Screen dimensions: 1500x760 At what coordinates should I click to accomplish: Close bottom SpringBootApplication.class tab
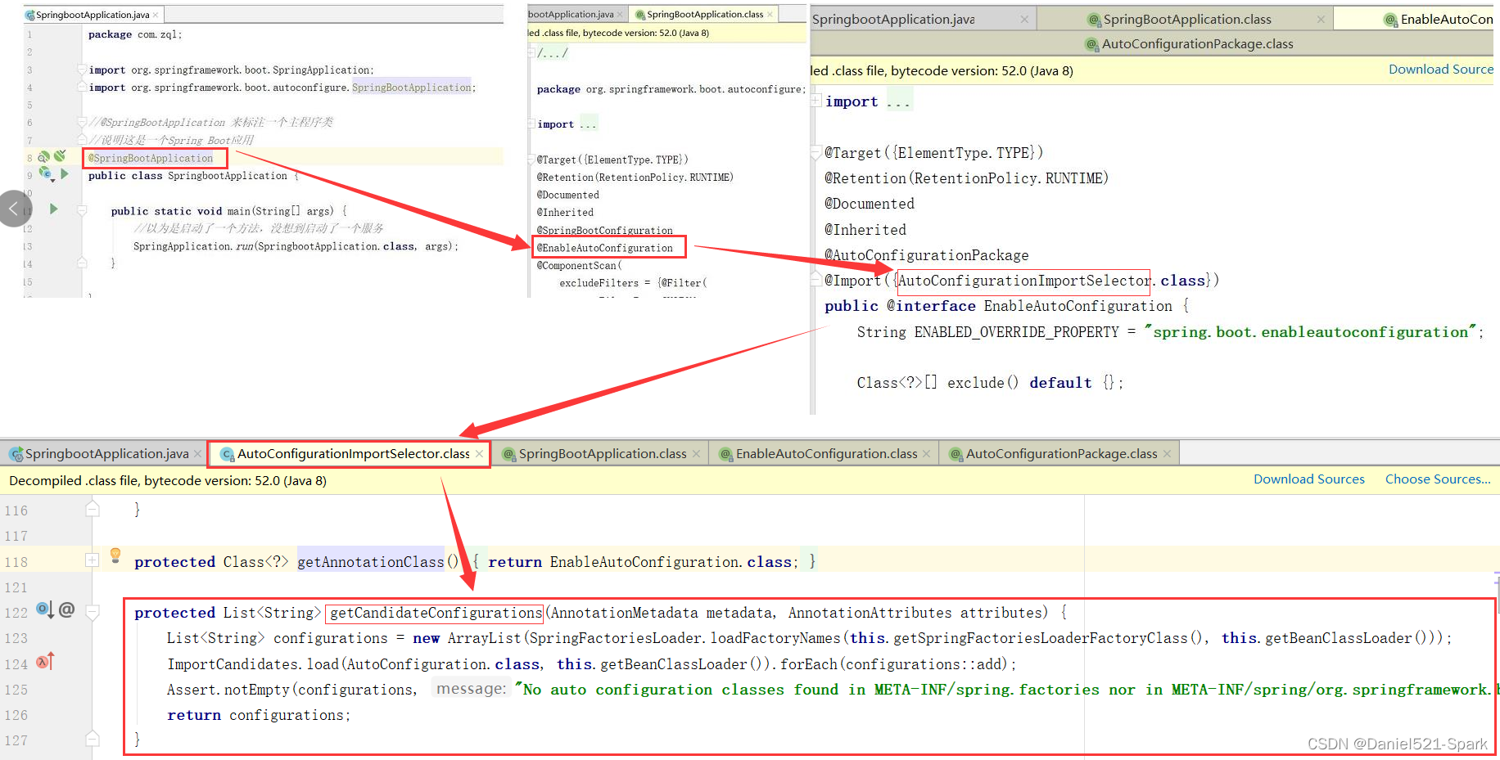tap(696, 453)
